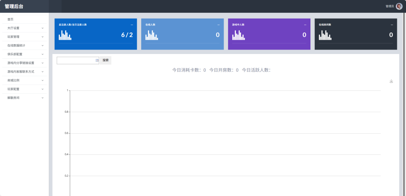Click the bar chart icon on 总注册人数 card
The image size is (406, 196).
pos(65,35)
